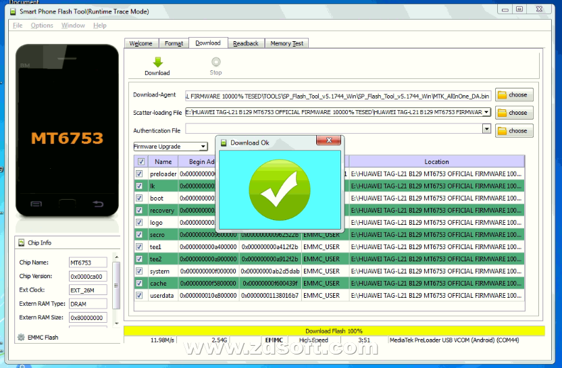
Task: Toggle the select-all checkbox in table header
Action: pyautogui.click(x=141, y=161)
